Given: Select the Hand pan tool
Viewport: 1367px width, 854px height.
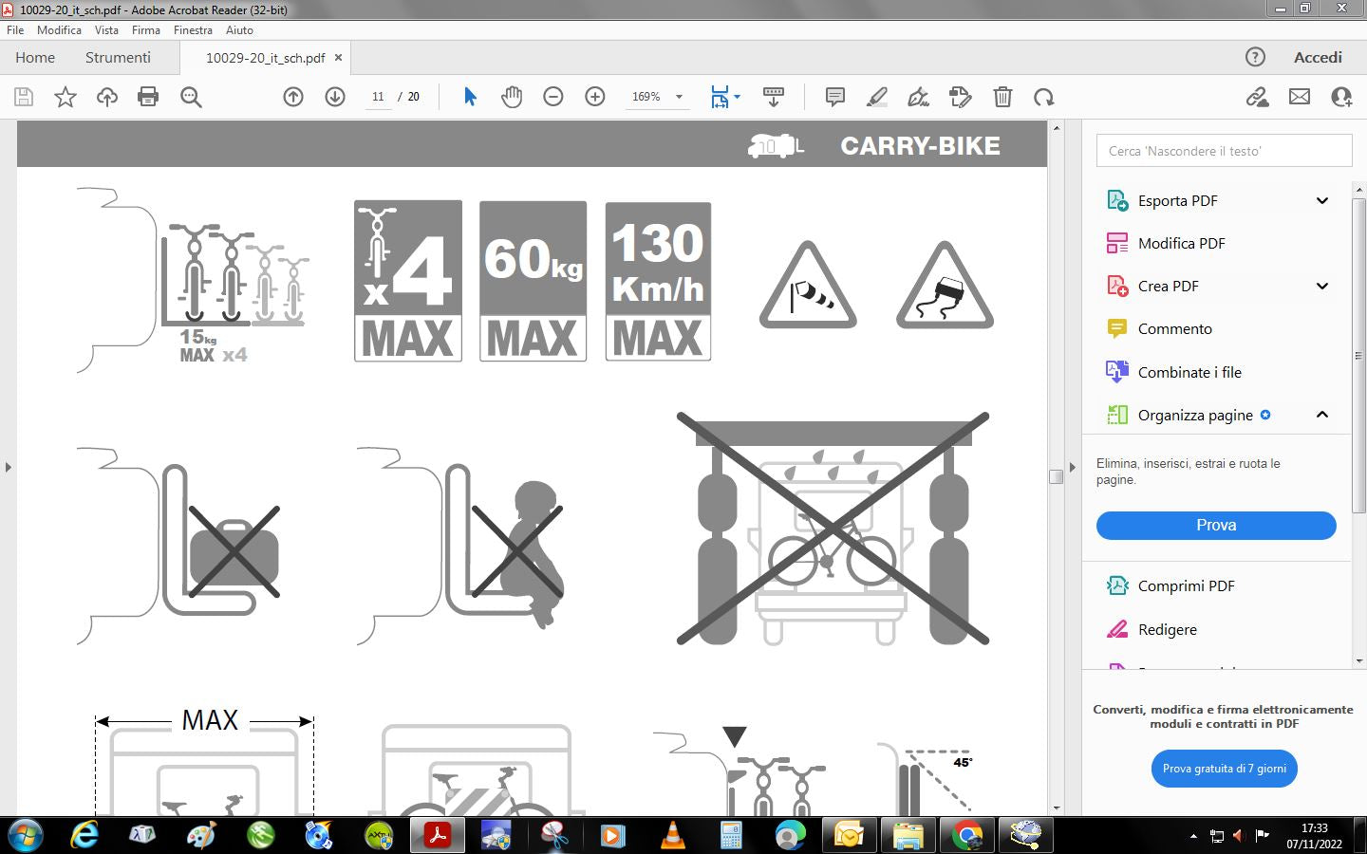Looking at the screenshot, I should click(x=512, y=97).
